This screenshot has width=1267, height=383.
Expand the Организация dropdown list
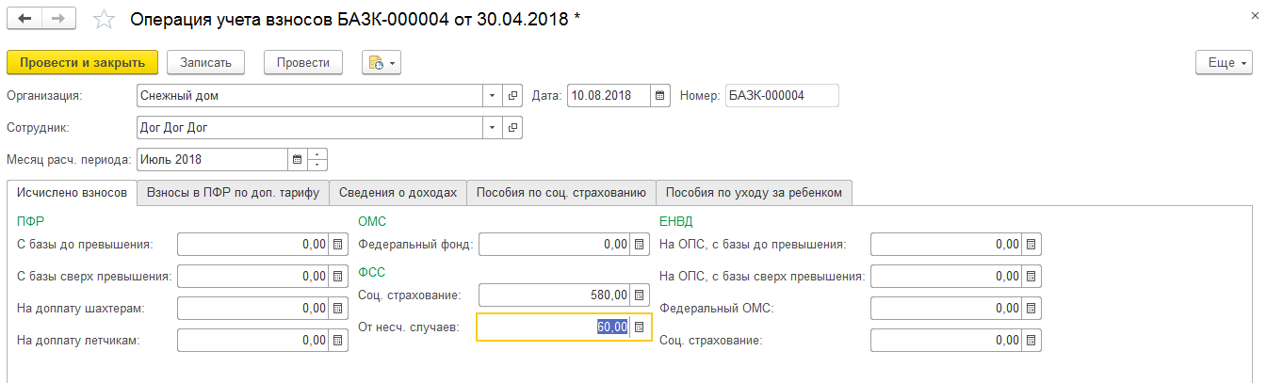(494, 95)
